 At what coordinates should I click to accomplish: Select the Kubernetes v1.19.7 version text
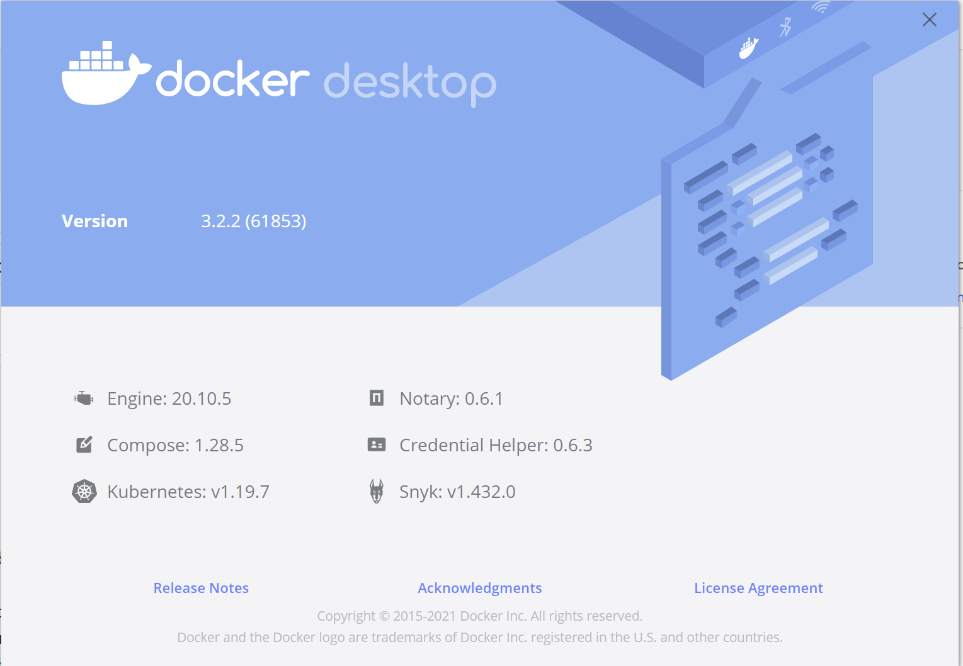(x=188, y=491)
